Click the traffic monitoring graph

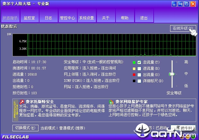click(104, 45)
